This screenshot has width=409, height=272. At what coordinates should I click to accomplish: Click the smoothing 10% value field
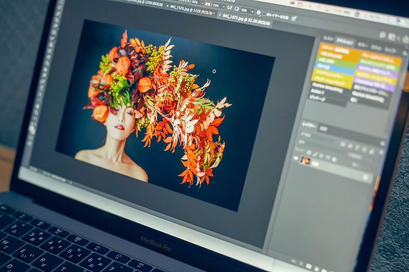pyautogui.click(x=244, y=10)
